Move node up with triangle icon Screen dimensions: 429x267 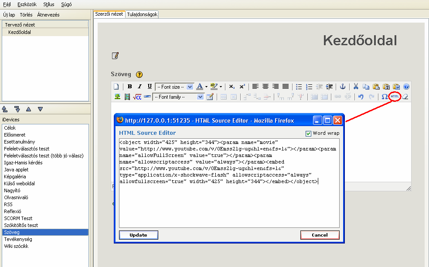[x=28, y=109]
